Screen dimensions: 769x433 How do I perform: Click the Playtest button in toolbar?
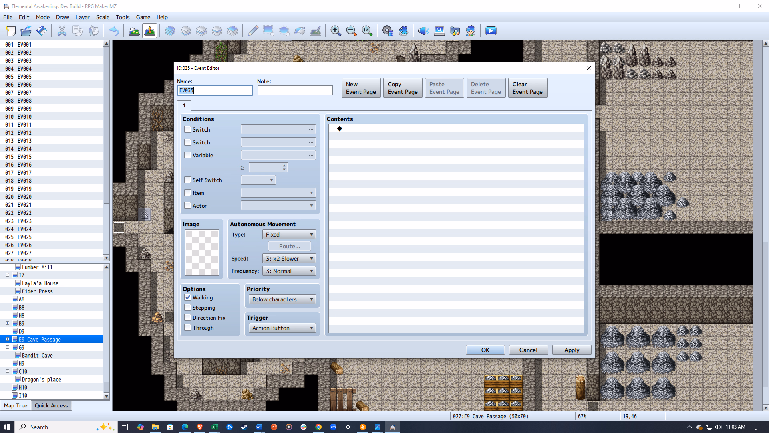(x=491, y=31)
